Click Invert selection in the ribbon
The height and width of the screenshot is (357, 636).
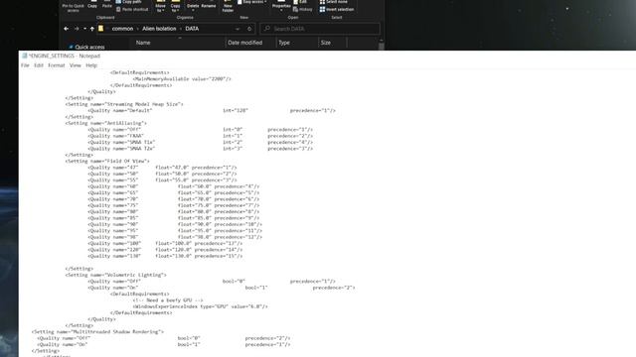pyautogui.click(x=337, y=9)
